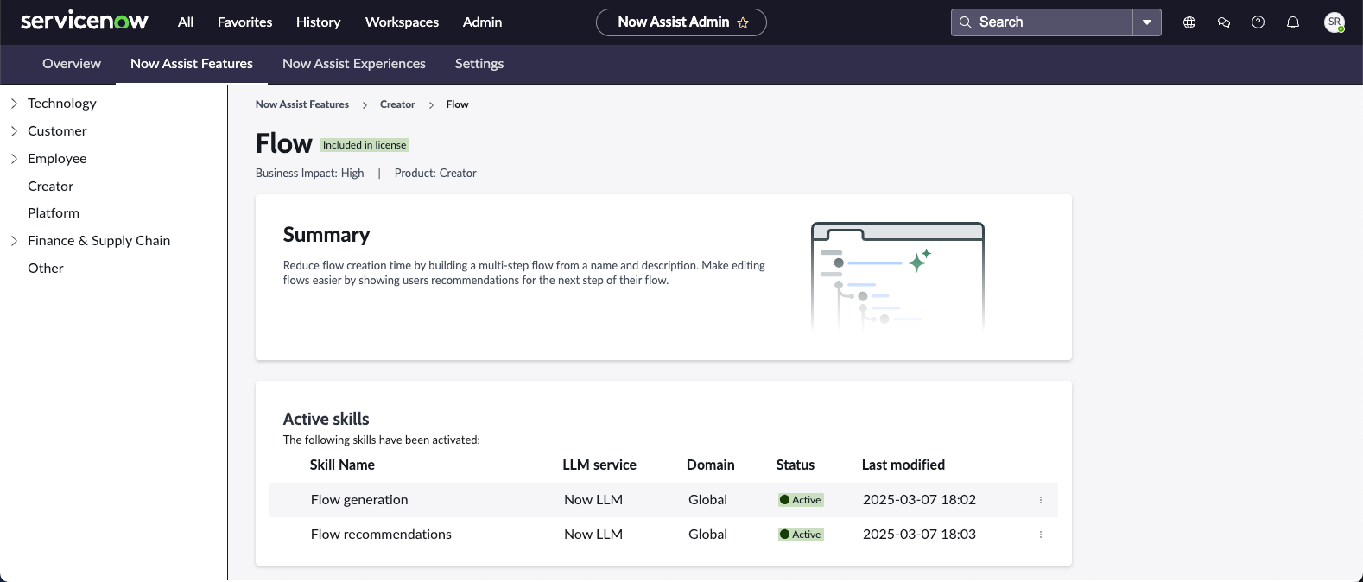Open the Admin menu
1363x582 pixels.
pos(483,22)
